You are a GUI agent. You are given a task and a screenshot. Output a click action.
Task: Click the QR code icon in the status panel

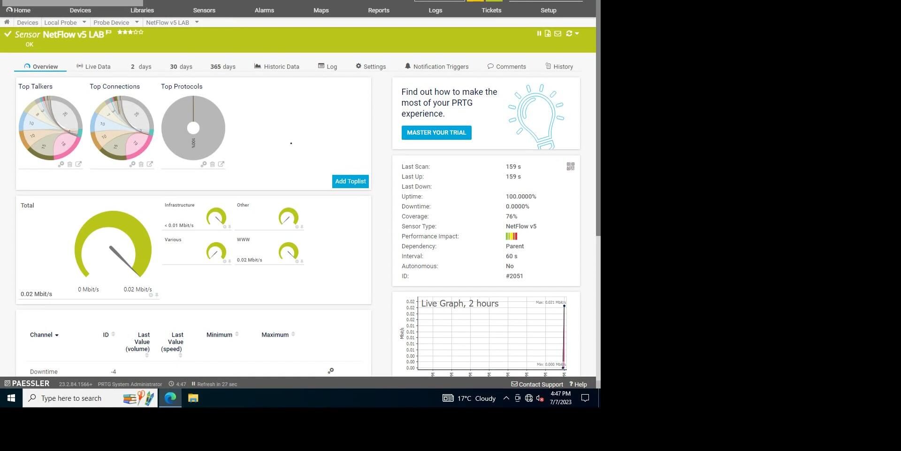pos(571,167)
